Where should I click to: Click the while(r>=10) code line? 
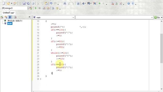coord(60,53)
